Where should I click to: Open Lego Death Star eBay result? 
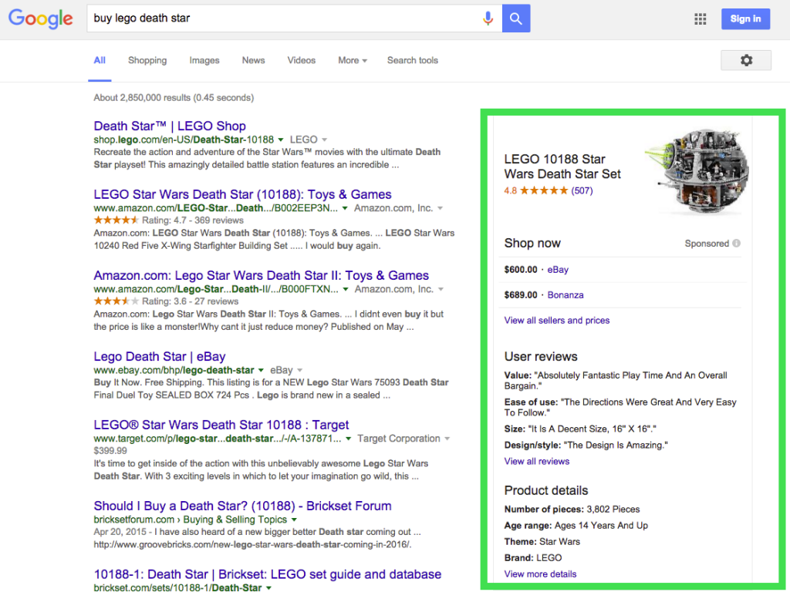click(x=159, y=356)
